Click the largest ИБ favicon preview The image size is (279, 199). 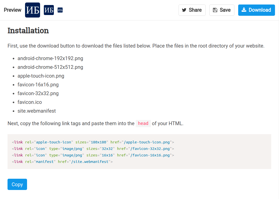pyautogui.click(x=33, y=10)
